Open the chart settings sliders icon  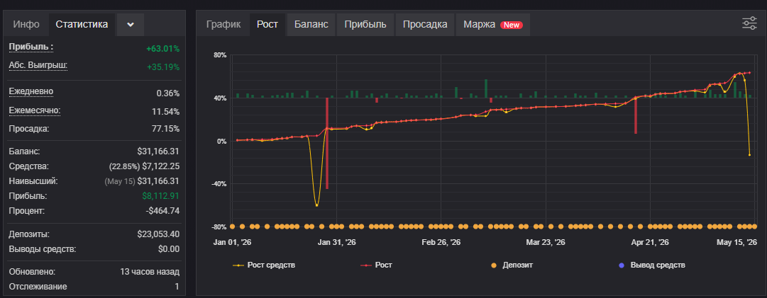[749, 23]
